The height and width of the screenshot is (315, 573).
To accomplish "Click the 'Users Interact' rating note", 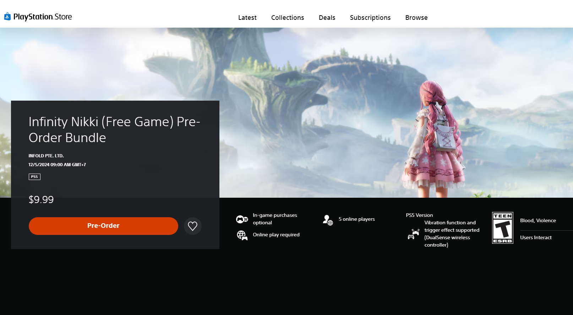I will coord(536,238).
